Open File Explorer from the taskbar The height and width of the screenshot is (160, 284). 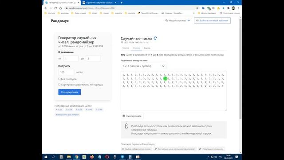[x=69, y=157]
